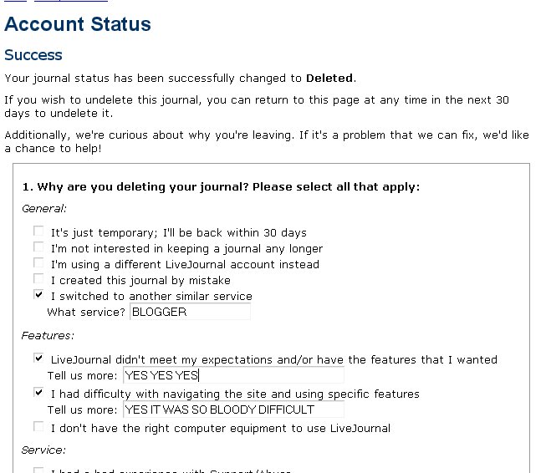Click the "Account Status" page heading
546x473 pixels.
pyautogui.click(x=78, y=24)
